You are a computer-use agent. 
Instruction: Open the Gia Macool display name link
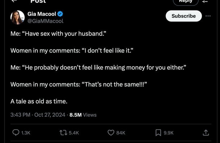click(x=42, y=14)
